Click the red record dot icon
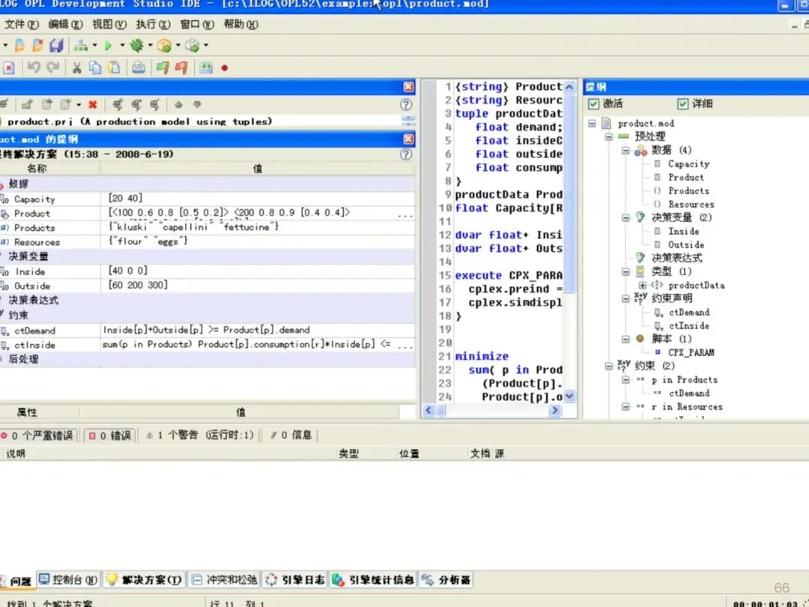The height and width of the screenshot is (607, 809). pos(225,67)
